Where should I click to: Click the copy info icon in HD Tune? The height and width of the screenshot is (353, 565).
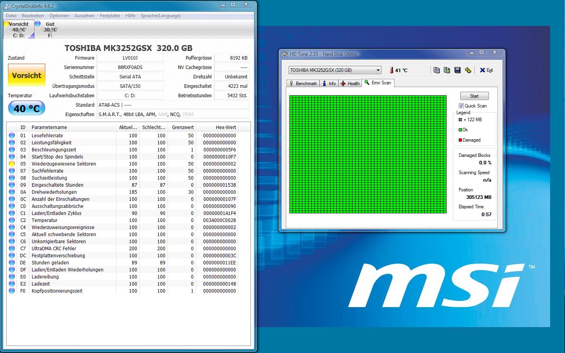coord(436,70)
